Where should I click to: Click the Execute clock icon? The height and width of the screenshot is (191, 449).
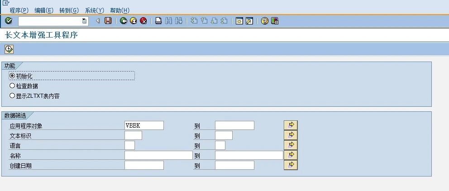(9, 49)
